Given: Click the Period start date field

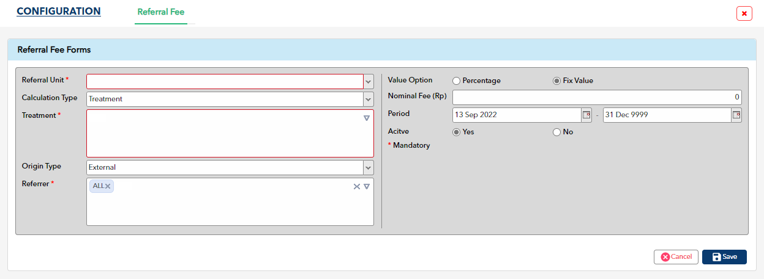Looking at the screenshot, I should coord(517,115).
